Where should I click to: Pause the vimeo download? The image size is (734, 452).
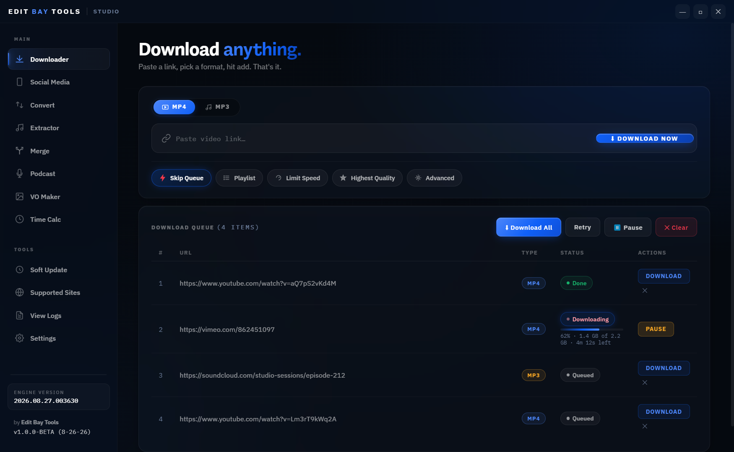click(x=656, y=329)
